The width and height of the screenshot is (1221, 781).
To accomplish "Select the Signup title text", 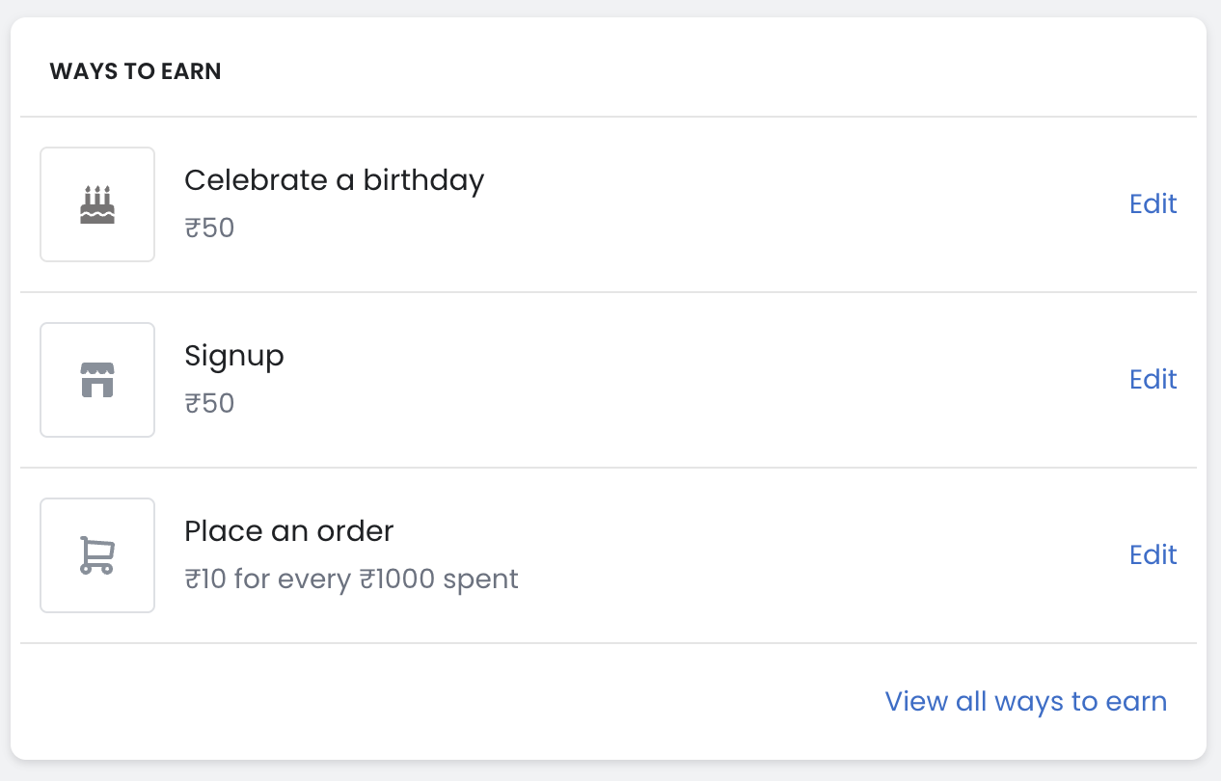I will tap(234, 356).
